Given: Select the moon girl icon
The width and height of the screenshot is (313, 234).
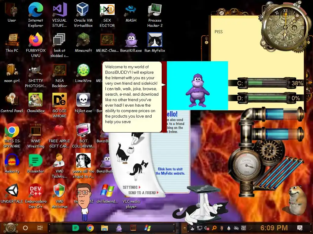Looking at the screenshot, I should [x=12, y=73].
